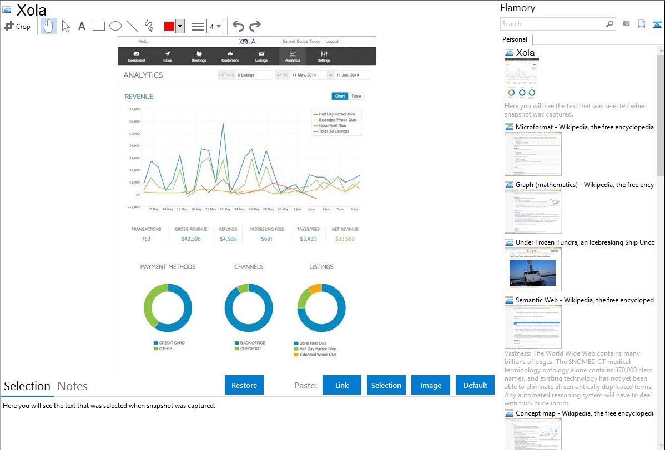Open the Xola snapshot thumbnail in sidebar
Image resolution: width=665 pixels, height=450 pixels.
pos(522,79)
